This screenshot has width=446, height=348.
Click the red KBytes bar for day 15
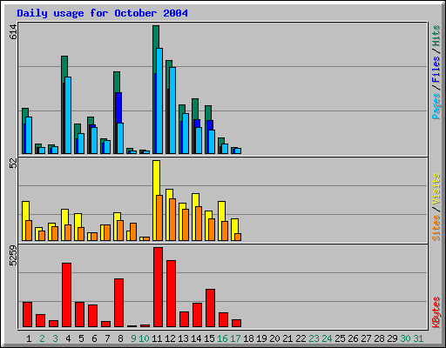coord(210,308)
